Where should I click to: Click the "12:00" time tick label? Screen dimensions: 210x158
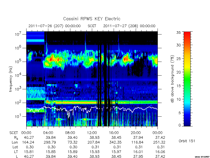(92, 133)
